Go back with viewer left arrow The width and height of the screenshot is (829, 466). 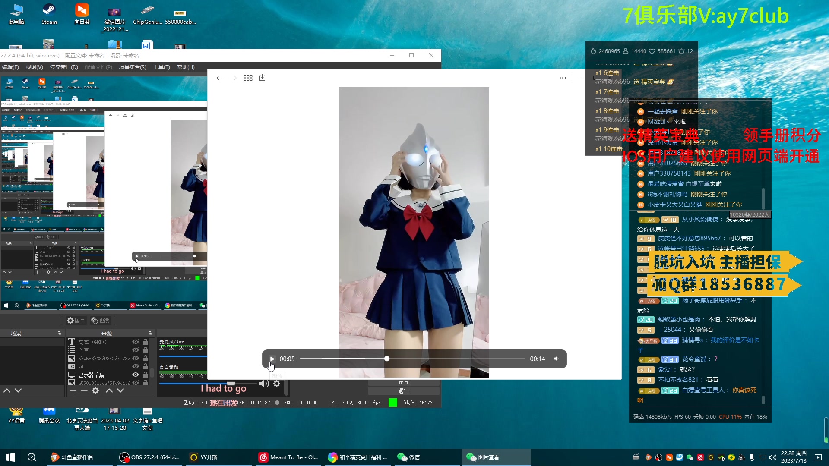[219, 78]
